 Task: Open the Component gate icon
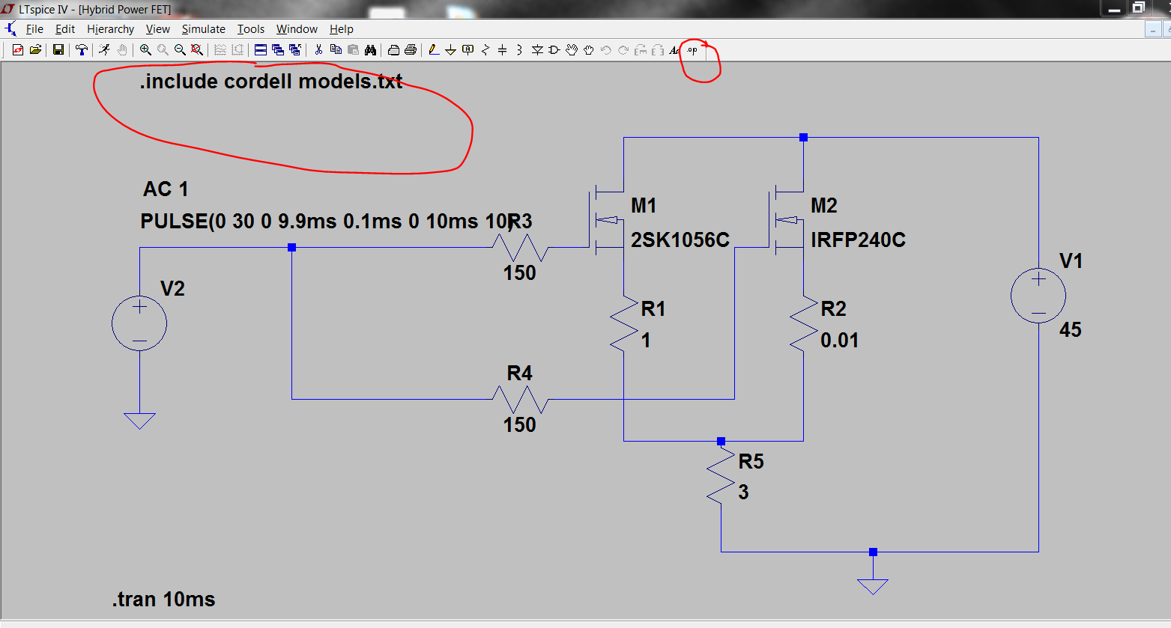554,50
